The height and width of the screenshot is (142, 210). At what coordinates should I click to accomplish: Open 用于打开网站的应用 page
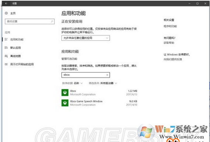22,64
